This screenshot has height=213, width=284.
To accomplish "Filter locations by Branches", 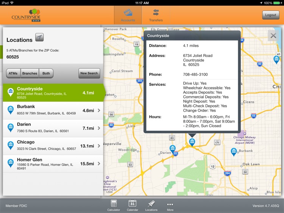I will coord(30,73).
